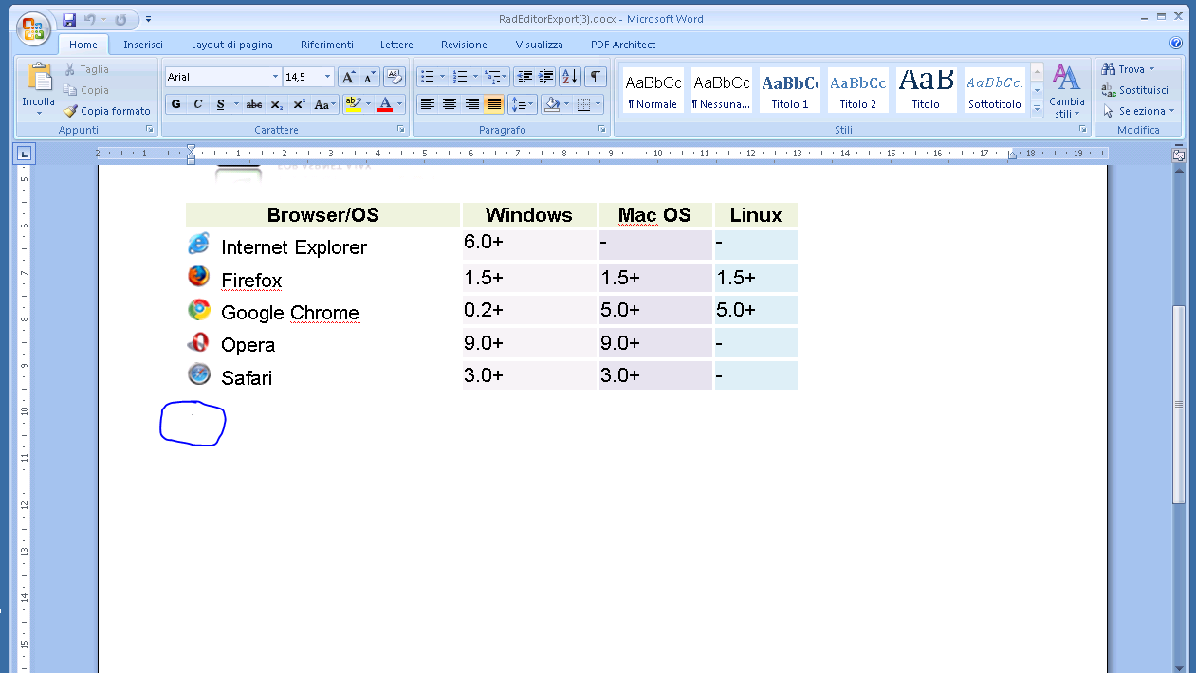Copy selection with Copia
Image resolution: width=1196 pixels, height=673 pixels.
click(x=86, y=90)
